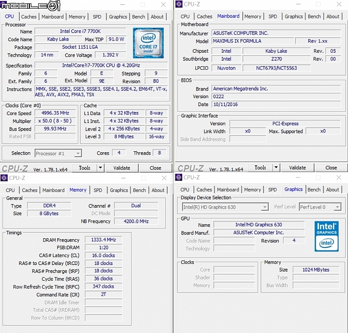Click Validate button in Mainboard window
The width and height of the screenshot is (348, 333).
click(297, 168)
